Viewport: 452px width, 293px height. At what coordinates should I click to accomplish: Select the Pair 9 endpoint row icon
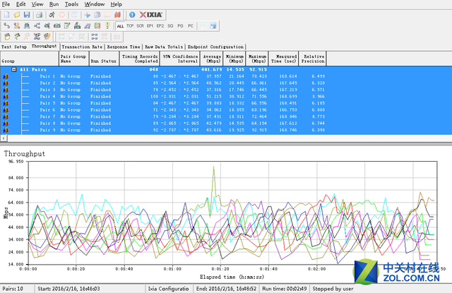(x=6, y=130)
